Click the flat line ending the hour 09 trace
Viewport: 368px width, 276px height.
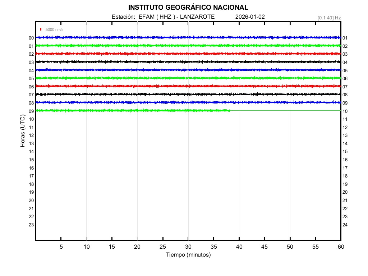285,110
